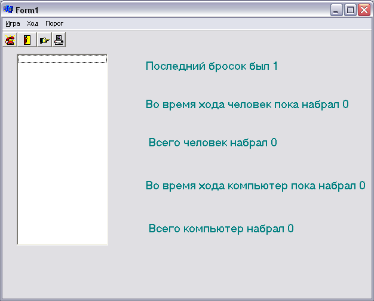374x301 pixels.
Task: Close the Form1 window
Action: point(364,10)
